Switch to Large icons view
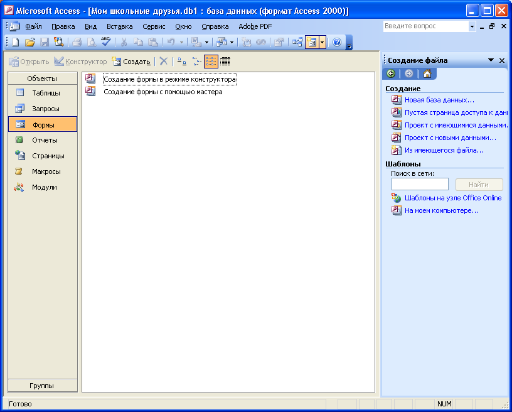Image resolution: width=512 pixels, height=412 pixels. 182,61
